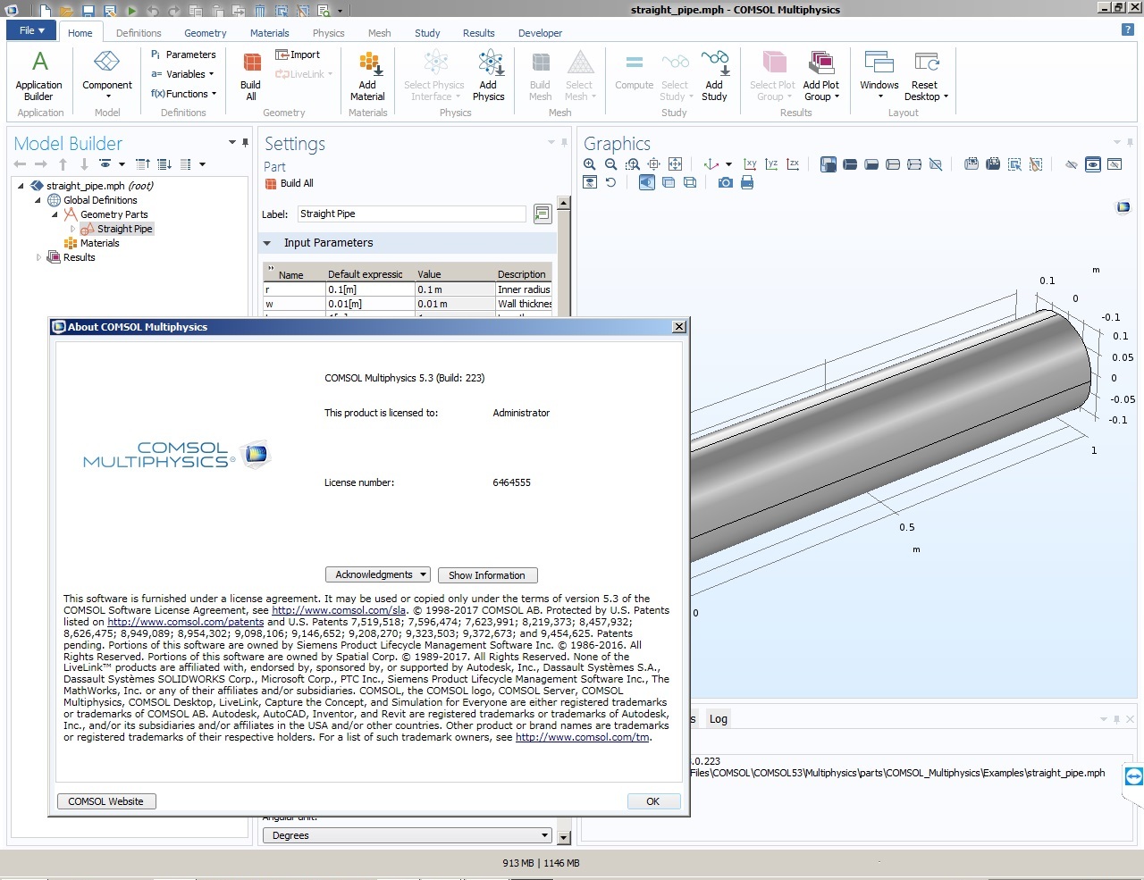1144x880 pixels.
Task: Toggle transparency in Graphics toolbar
Action: 668,182
